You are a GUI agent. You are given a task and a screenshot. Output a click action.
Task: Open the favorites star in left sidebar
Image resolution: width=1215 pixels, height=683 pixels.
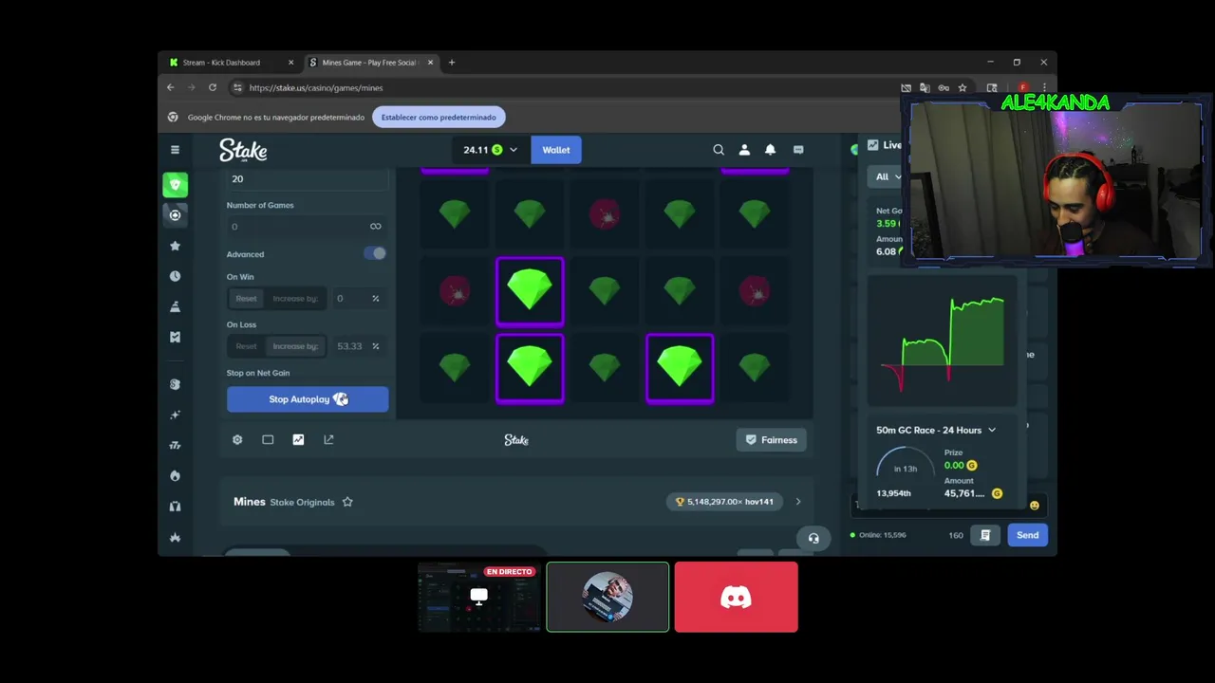(x=175, y=246)
